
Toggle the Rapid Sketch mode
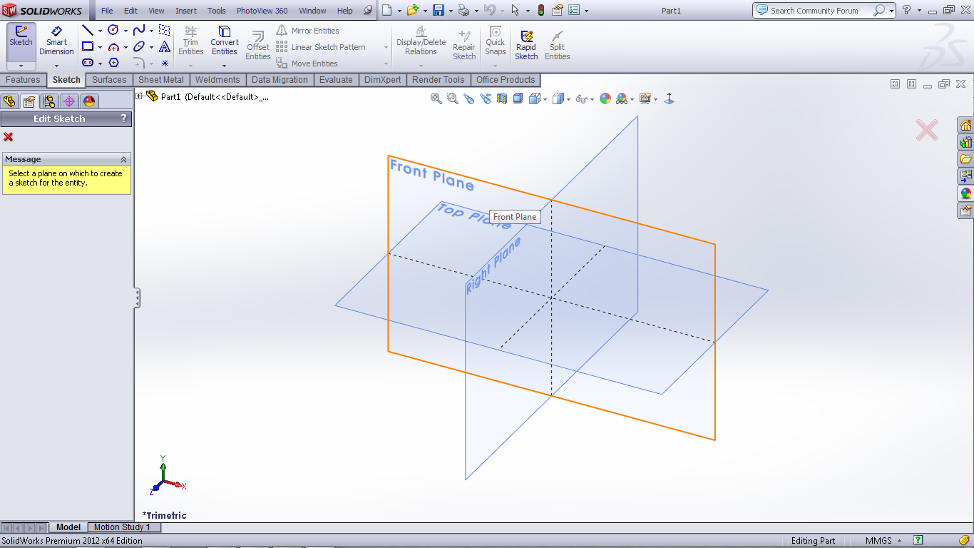click(x=526, y=45)
